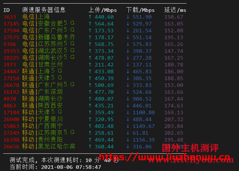Viewport: 239px width, 171px height.
Task: Click the 电信|新疆乌鲁木齐 server name
Action: click(x=48, y=37)
